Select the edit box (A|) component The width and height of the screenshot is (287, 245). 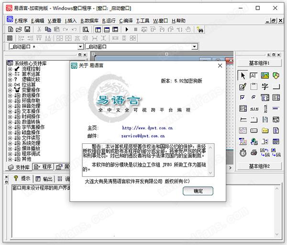click(x=254, y=75)
